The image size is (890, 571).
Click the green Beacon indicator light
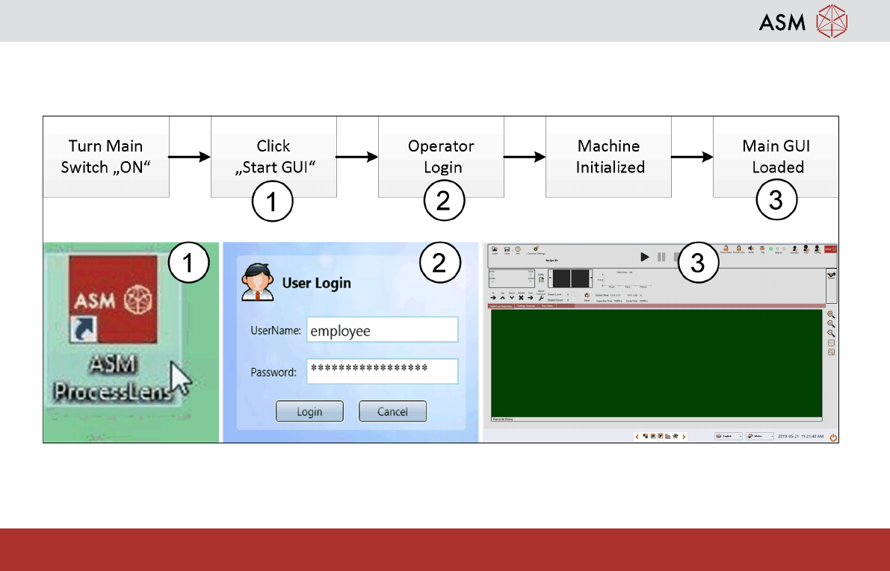pos(770,249)
